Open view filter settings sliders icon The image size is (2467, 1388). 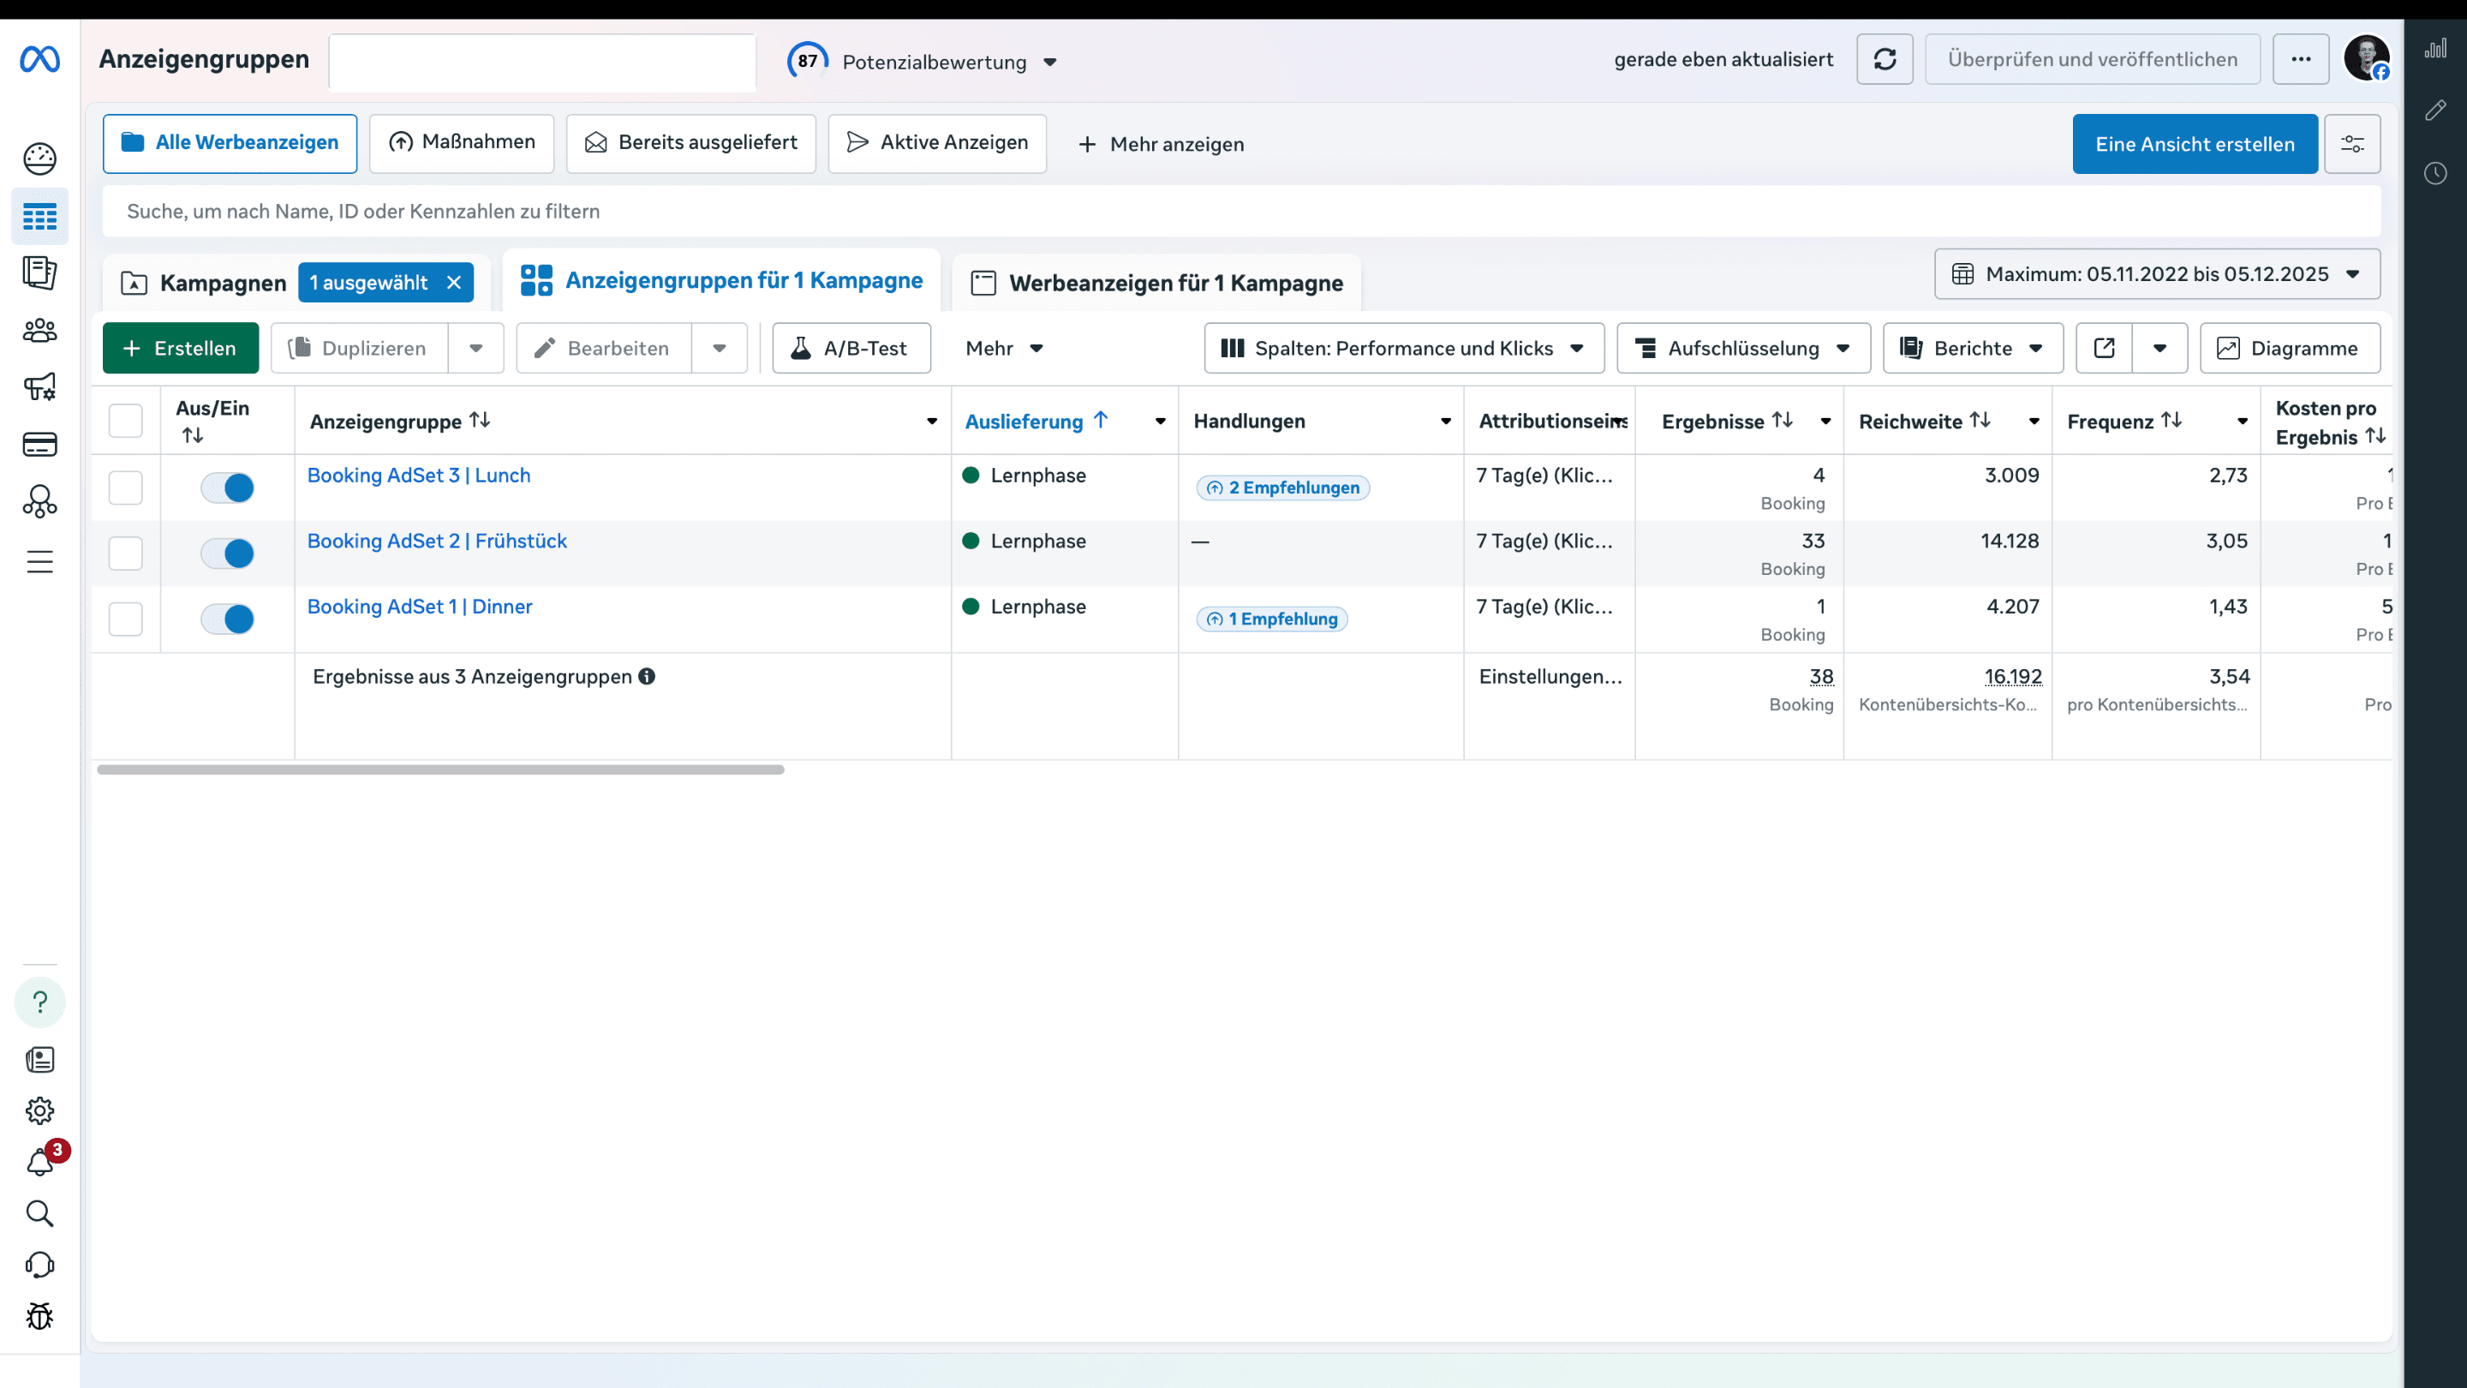[x=2352, y=144]
